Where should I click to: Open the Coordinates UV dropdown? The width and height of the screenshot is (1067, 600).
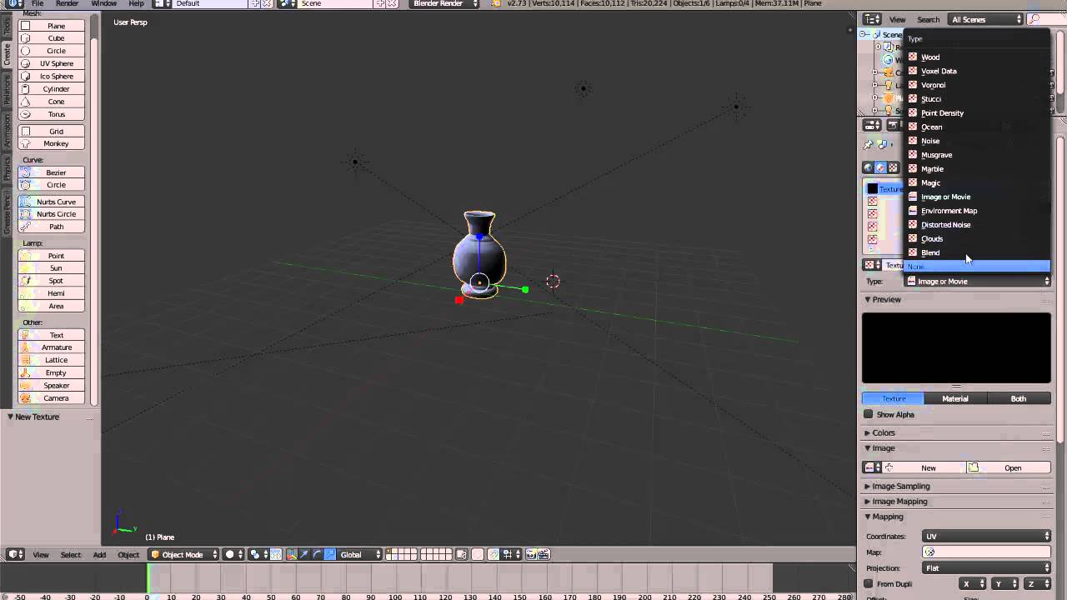click(x=986, y=536)
